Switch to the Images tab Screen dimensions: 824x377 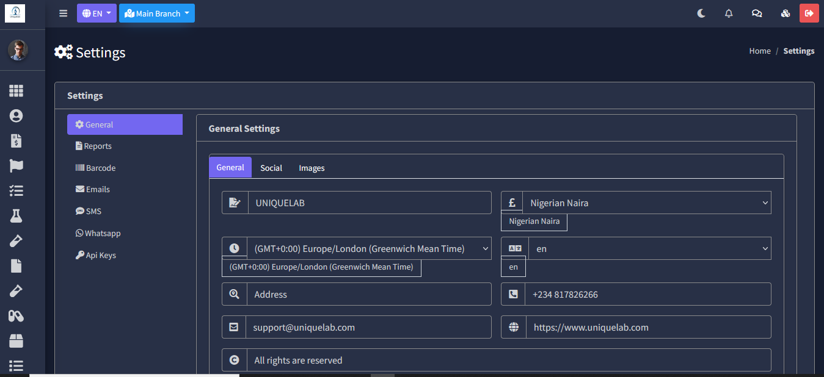pos(312,168)
